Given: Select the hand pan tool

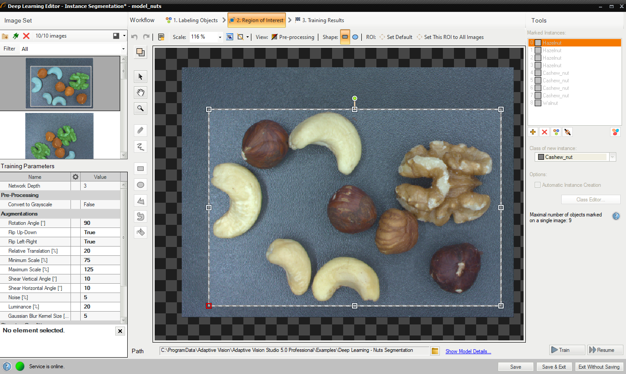Looking at the screenshot, I should 141,93.
